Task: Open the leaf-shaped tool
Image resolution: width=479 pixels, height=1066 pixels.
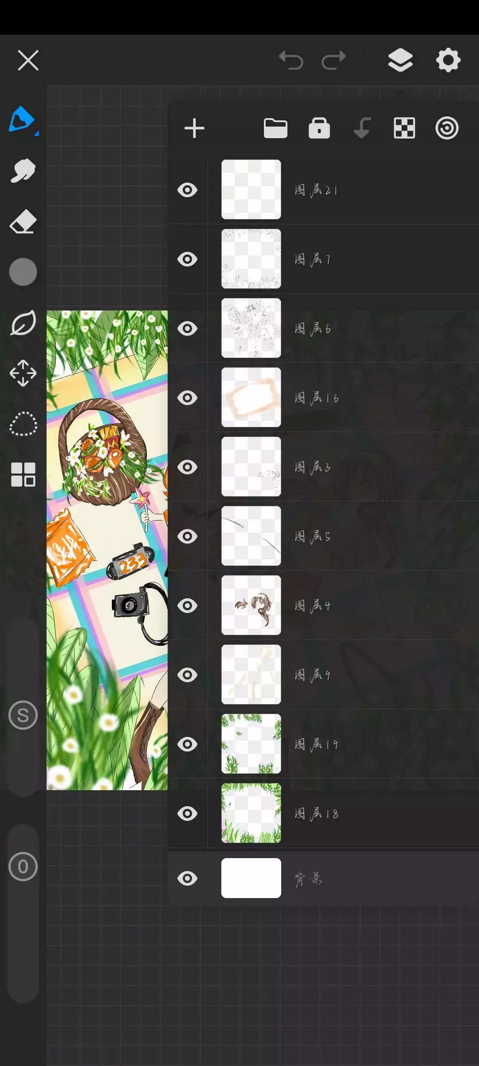Action: (x=23, y=323)
